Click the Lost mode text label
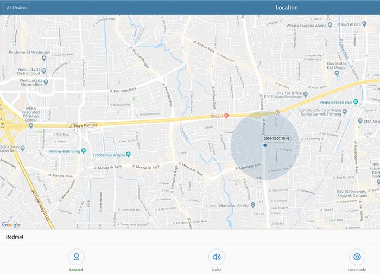This screenshot has height=274, width=380. (x=357, y=270)
